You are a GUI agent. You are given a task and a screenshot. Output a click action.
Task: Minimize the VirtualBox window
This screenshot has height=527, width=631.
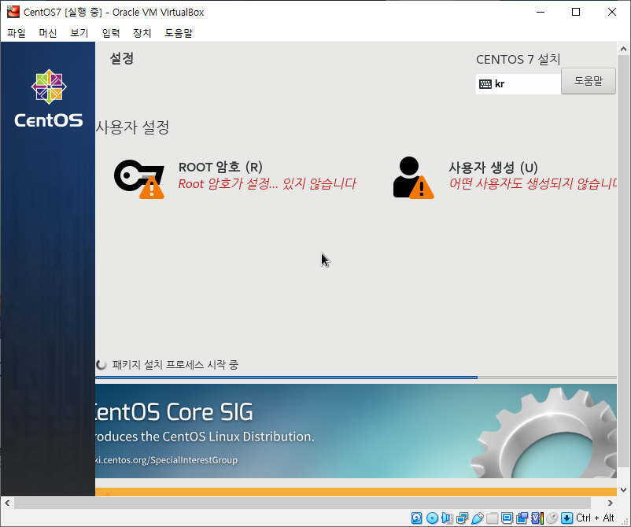(x=541, y=12)
